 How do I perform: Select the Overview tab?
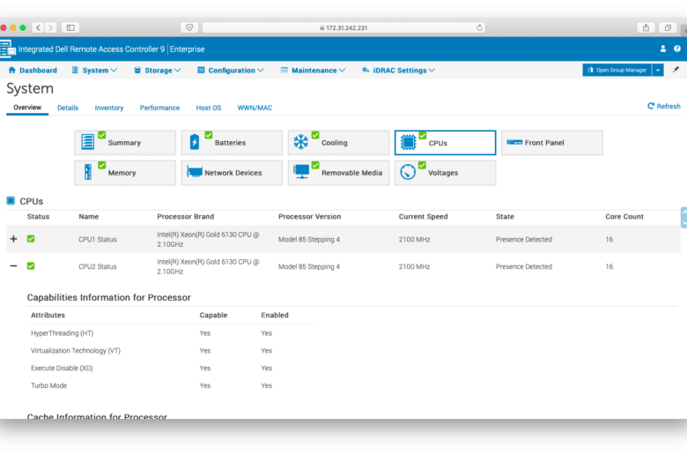point(27,108)
